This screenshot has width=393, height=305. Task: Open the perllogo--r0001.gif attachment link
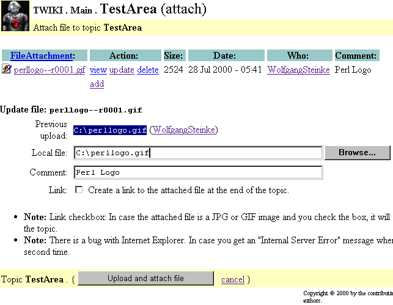(50, 70)
